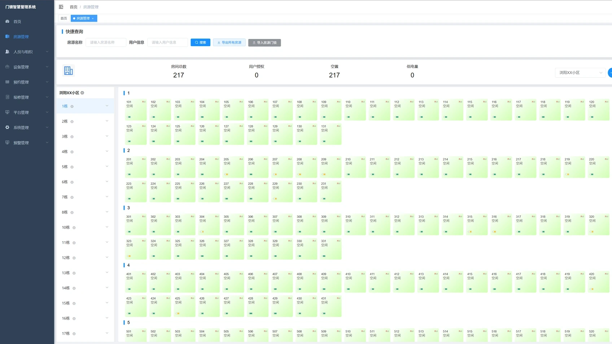612x344 pixels.
Task: Go to 首页 via the breadcrumb
Action: point(74,7)
